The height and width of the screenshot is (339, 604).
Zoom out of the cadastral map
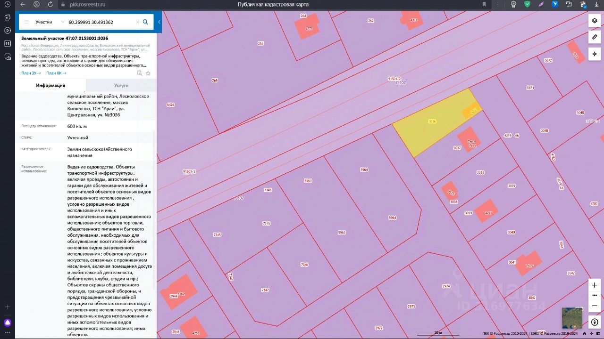pos(595,306)
